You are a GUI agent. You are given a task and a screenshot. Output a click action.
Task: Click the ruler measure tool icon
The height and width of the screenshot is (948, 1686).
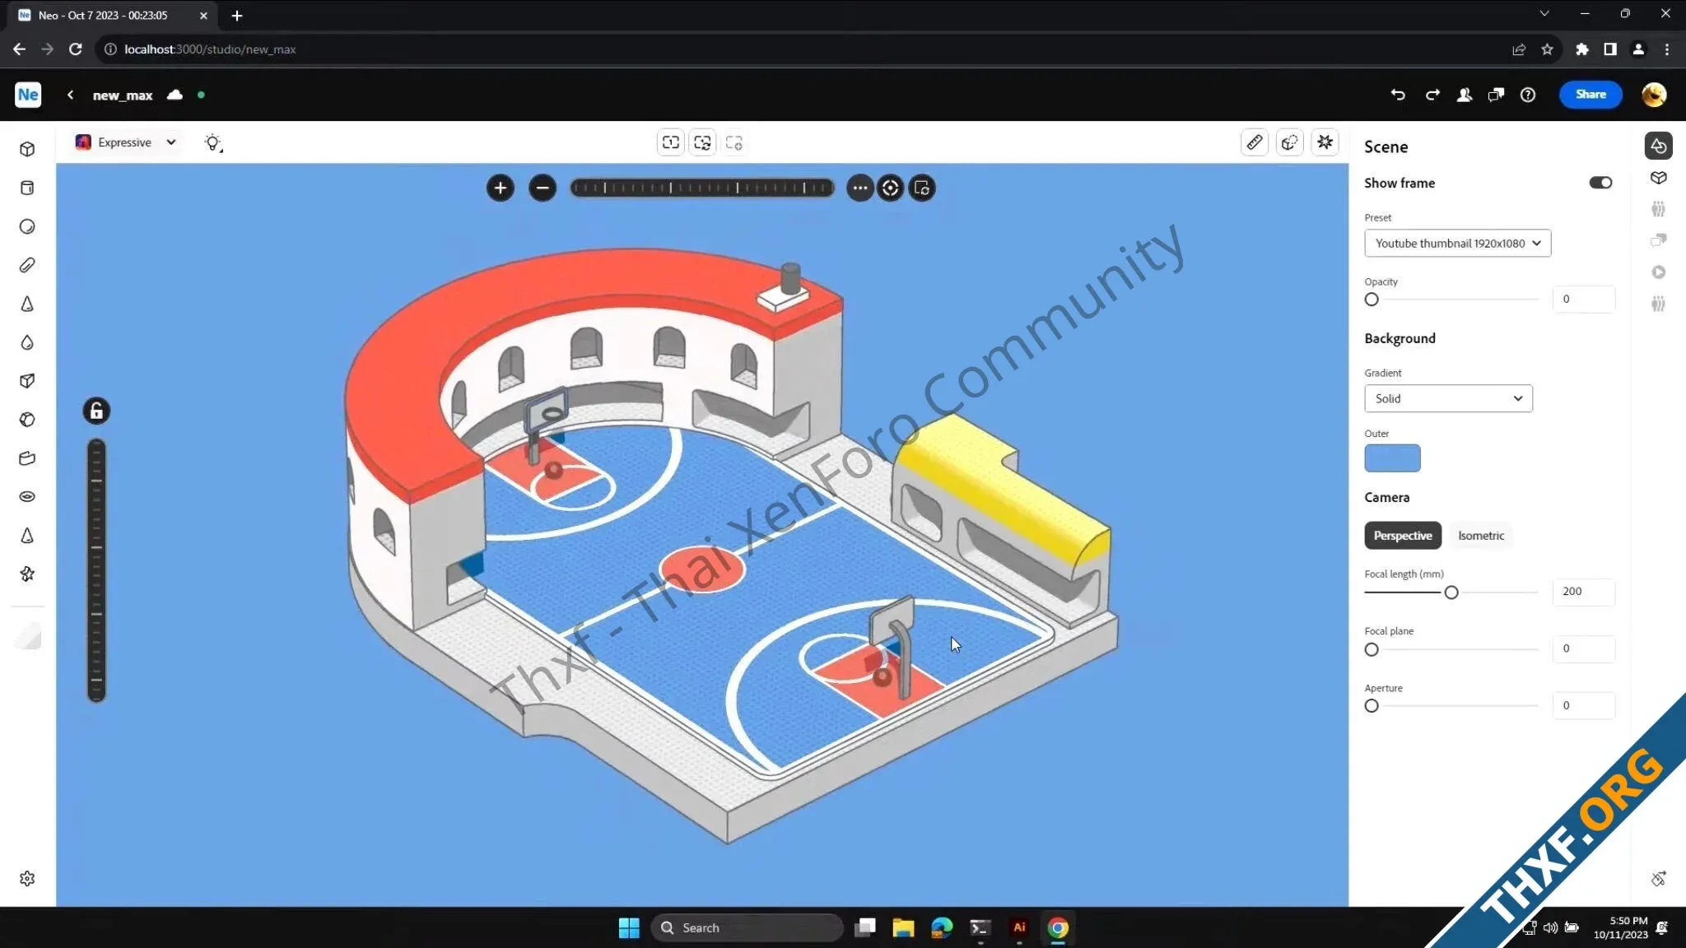[x=1255, y=142]
